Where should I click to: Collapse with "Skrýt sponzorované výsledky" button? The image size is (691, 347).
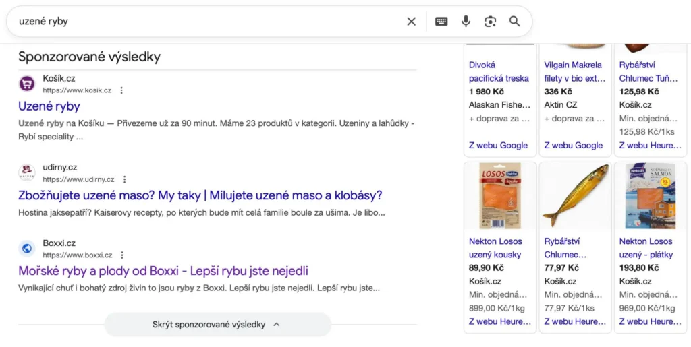(x=217, y=325)
